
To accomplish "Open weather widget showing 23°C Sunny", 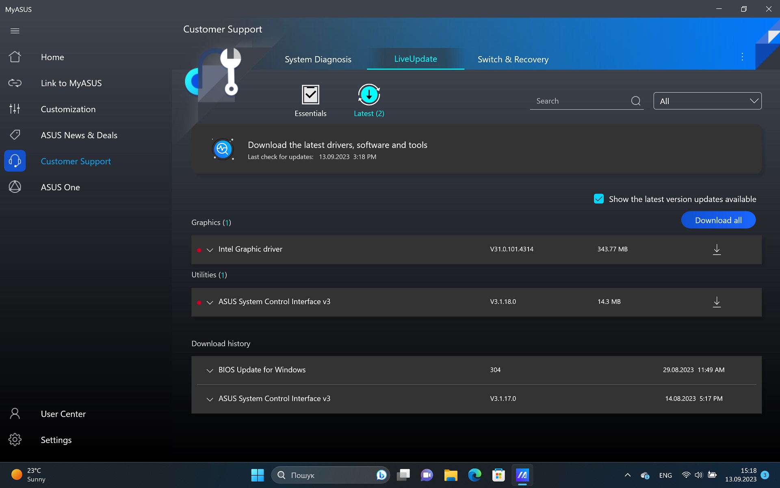I will click(28, 475).
